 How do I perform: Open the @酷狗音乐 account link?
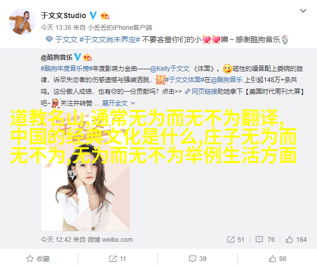tap(56, 58)
